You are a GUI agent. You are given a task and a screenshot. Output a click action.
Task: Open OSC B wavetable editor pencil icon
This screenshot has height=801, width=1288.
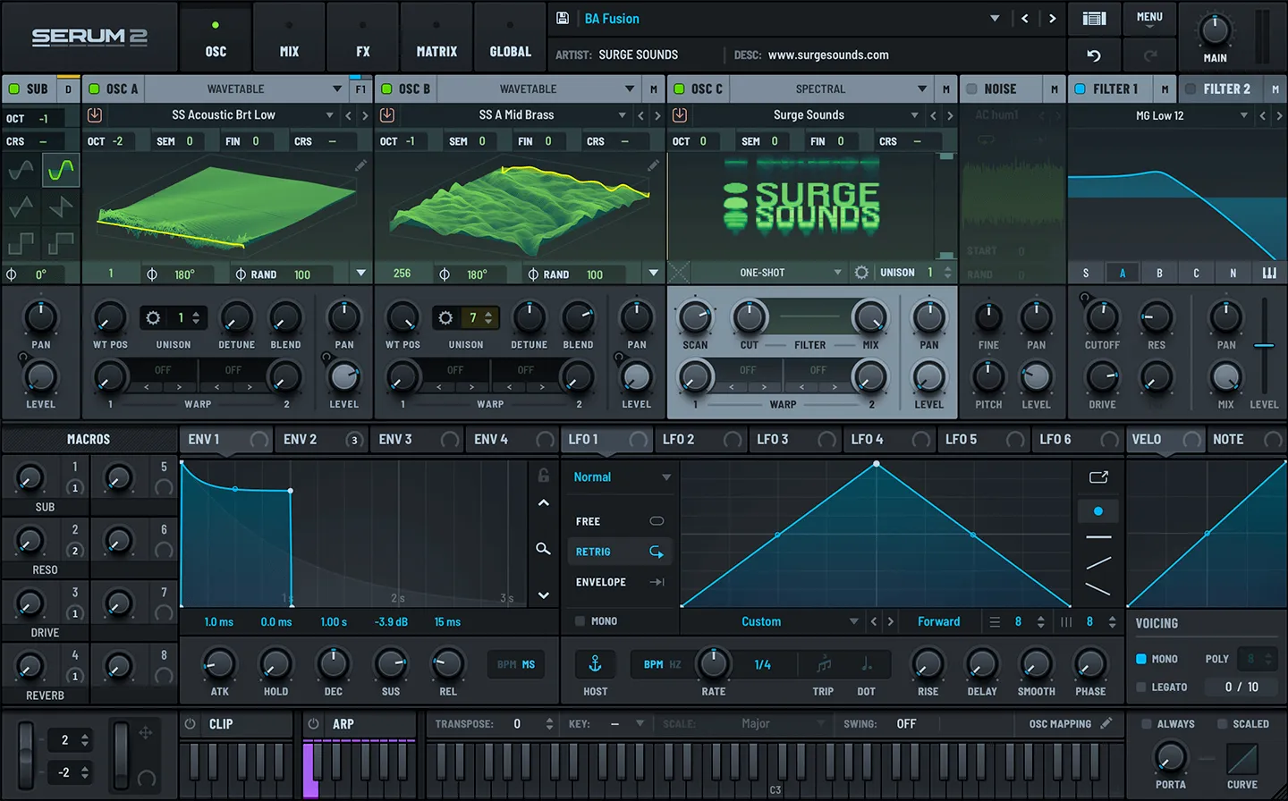pos(653,165)
